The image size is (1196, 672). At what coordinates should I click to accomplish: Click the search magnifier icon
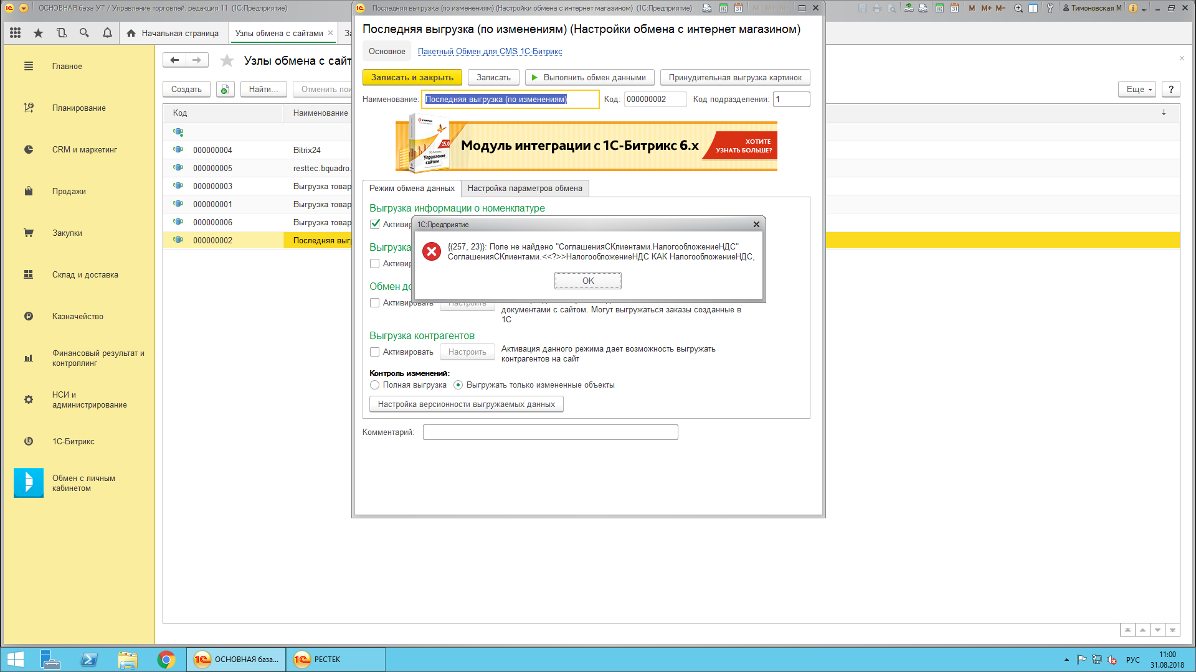pos(84,33)
